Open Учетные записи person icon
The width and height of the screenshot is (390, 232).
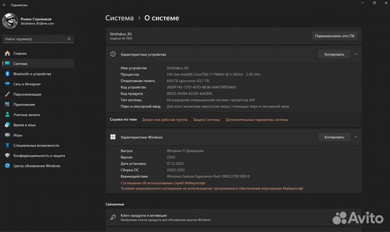tap(8, 115)
